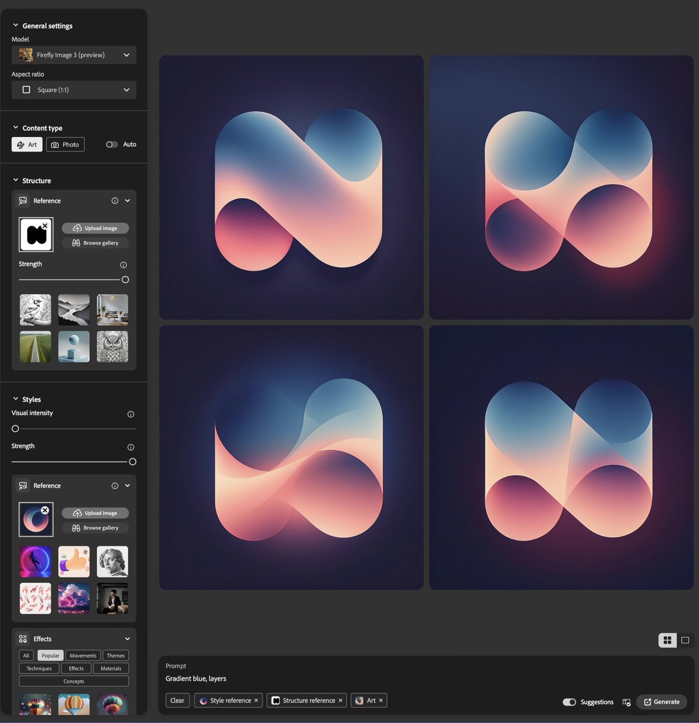699x723 pixels.
Task: Open the Structure Reference panel icon
Action: coord(22,200)
